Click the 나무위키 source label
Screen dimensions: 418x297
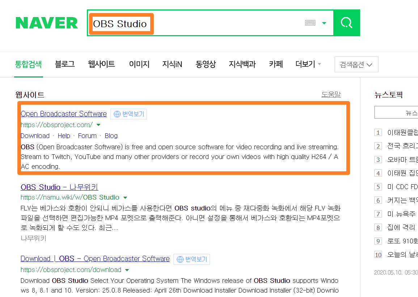coord(34,238)
